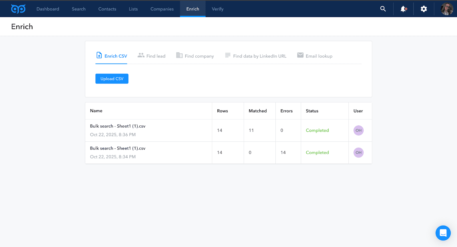Open the settings gear icon

[x=424, y=9]
